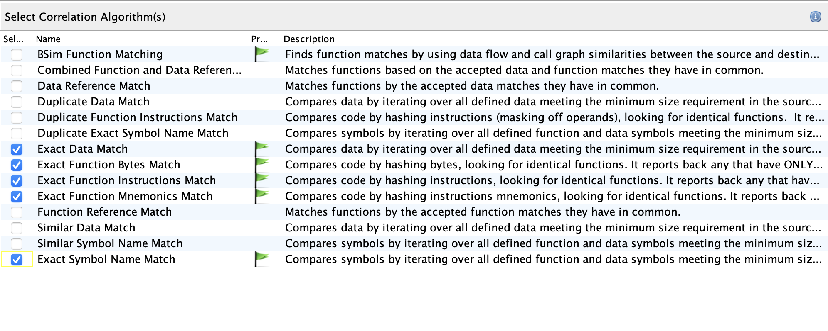Check the Similar Data Match box
828x331 pixels.
click(17, 228)
